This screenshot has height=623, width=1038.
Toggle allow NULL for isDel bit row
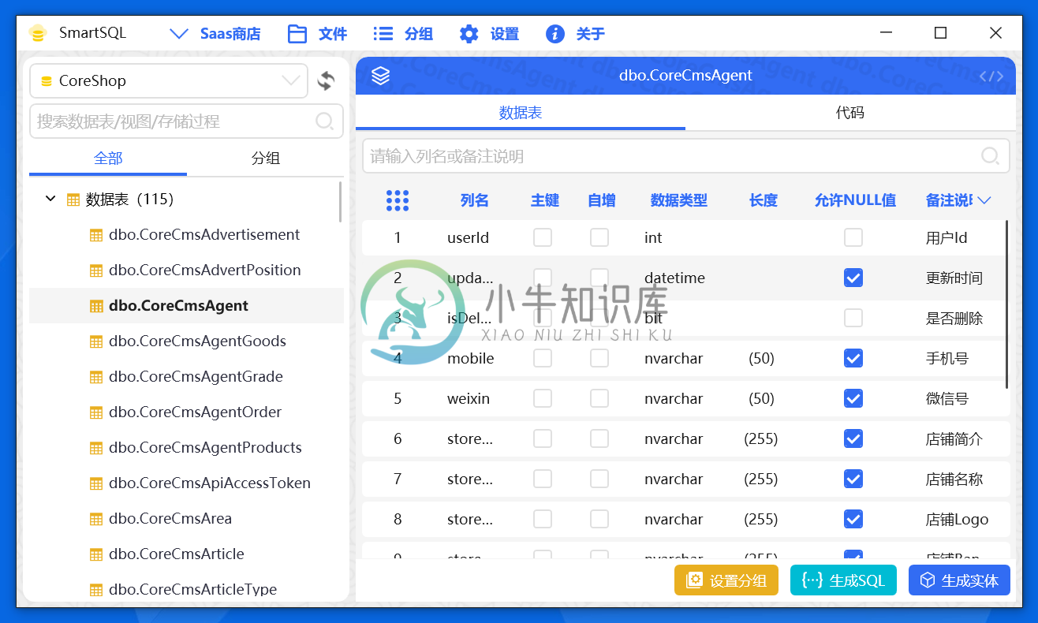853,318
